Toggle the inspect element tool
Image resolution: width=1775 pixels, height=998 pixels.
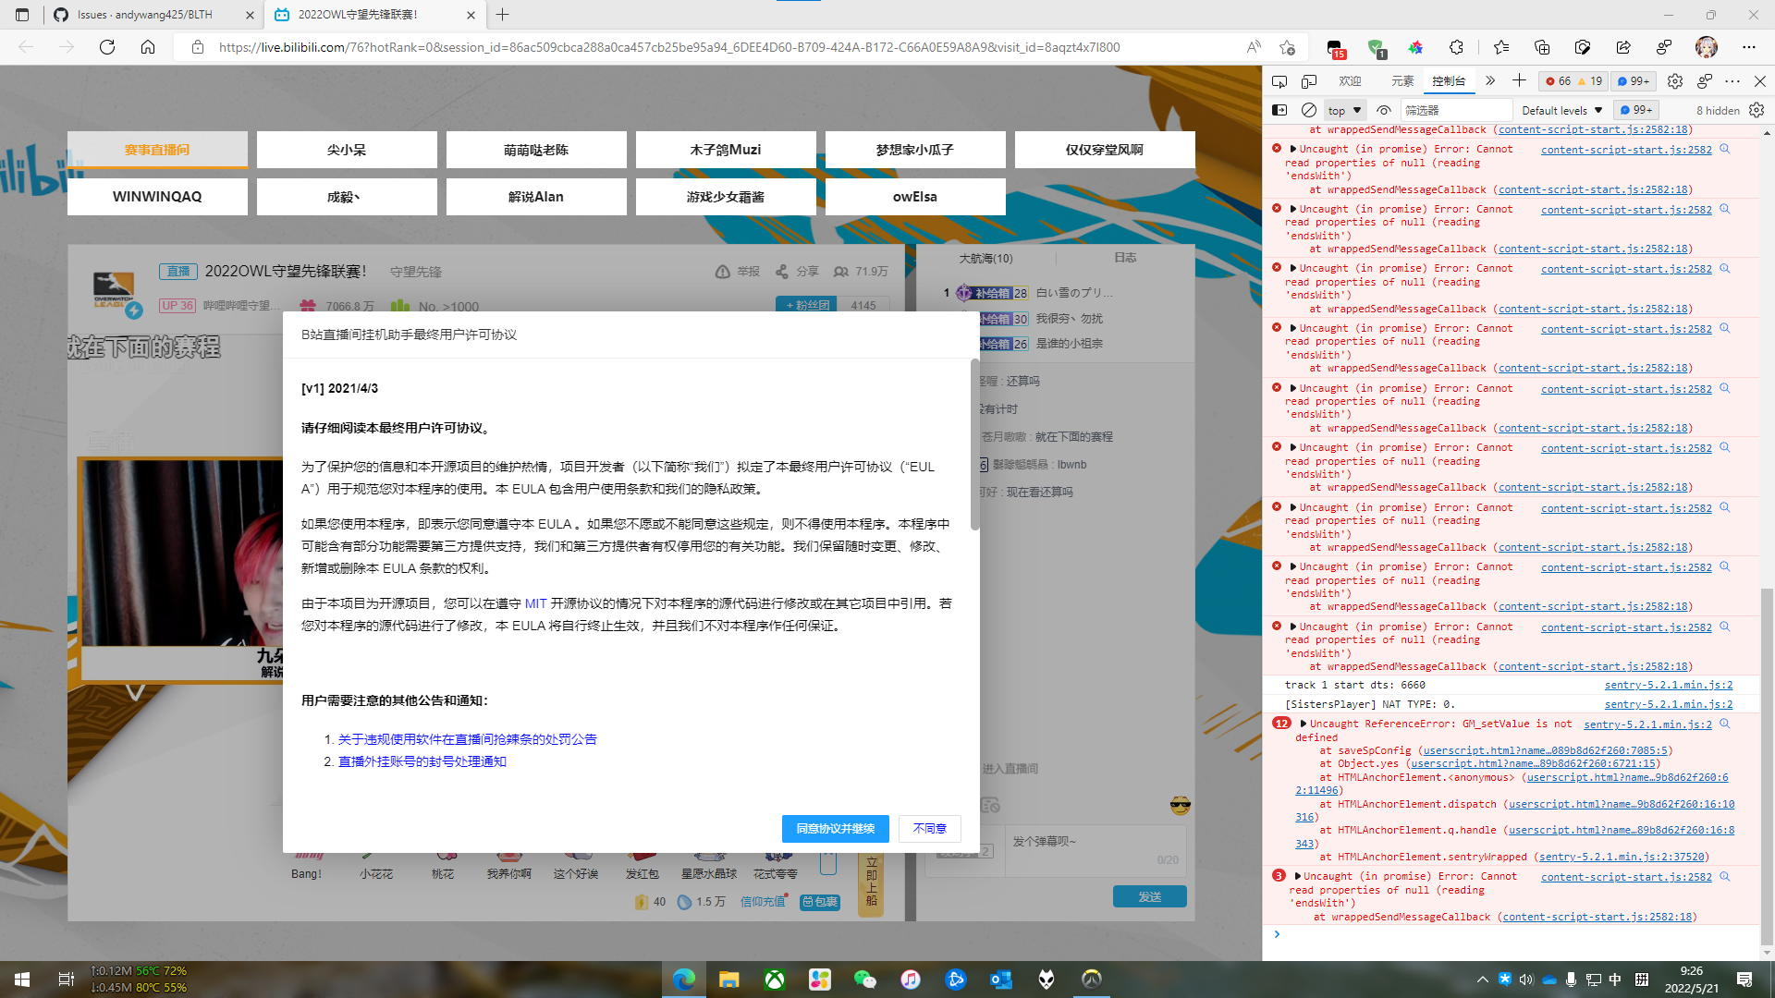(1279, 81)
